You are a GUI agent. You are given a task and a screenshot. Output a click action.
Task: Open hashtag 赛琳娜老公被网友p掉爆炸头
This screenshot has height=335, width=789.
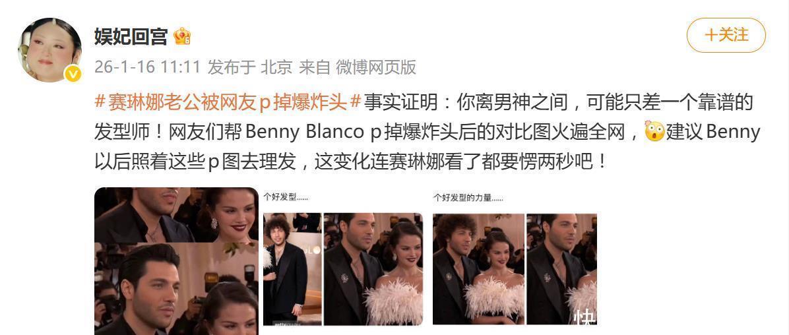(228, 103)
